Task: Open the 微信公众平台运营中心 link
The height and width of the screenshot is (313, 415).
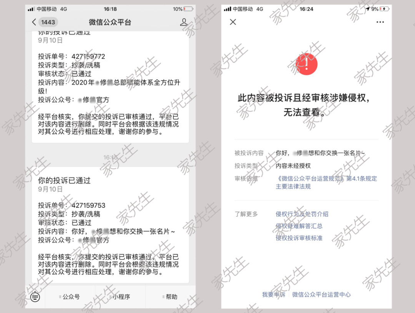Action: click(321, 295)
